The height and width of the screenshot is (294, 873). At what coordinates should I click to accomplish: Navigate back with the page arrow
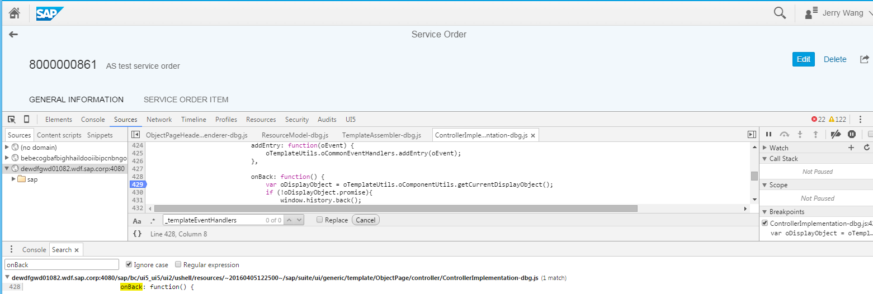(x=13, y=35)
